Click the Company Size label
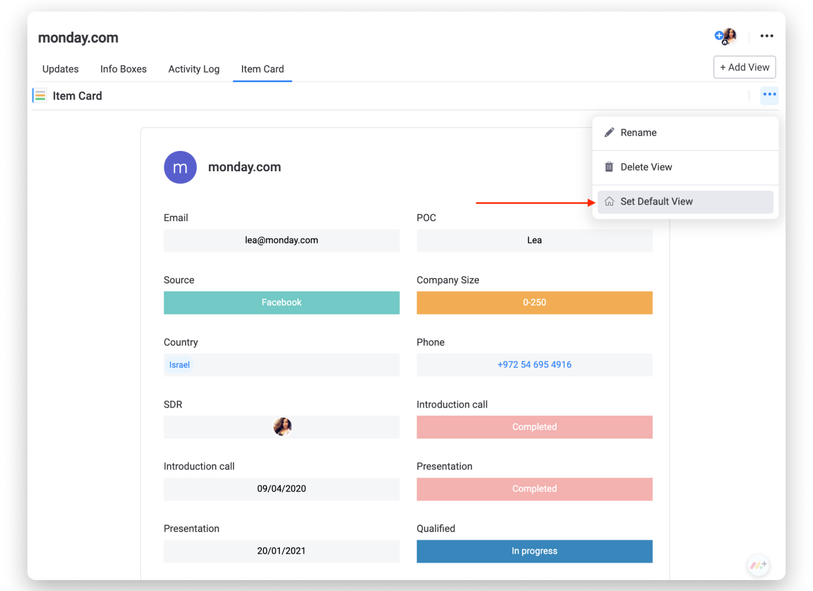Image resolution: width=813 pixels, height=591 pixels. (x=448, y=280)
